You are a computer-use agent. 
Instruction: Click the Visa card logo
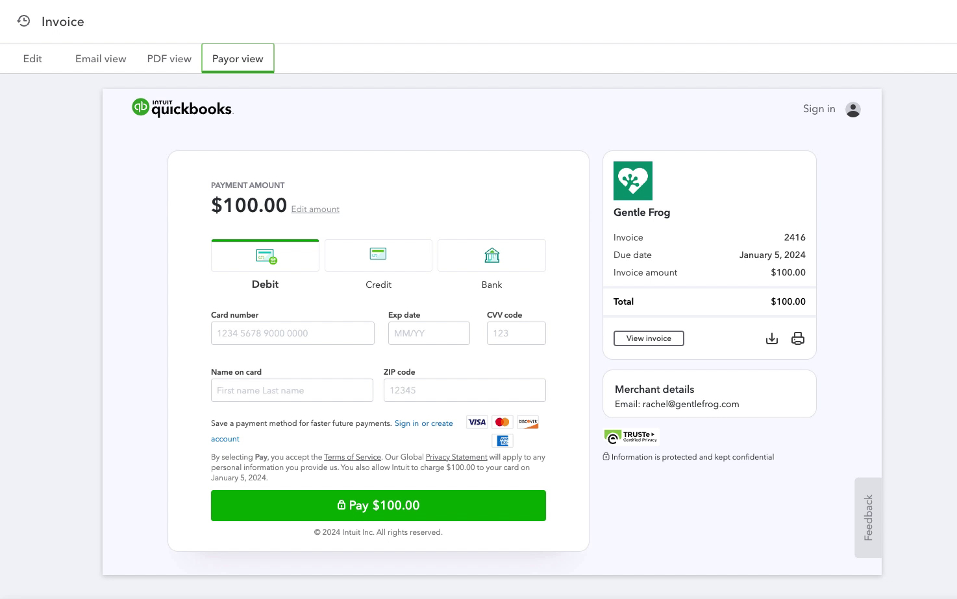click(x=477, y=422)
